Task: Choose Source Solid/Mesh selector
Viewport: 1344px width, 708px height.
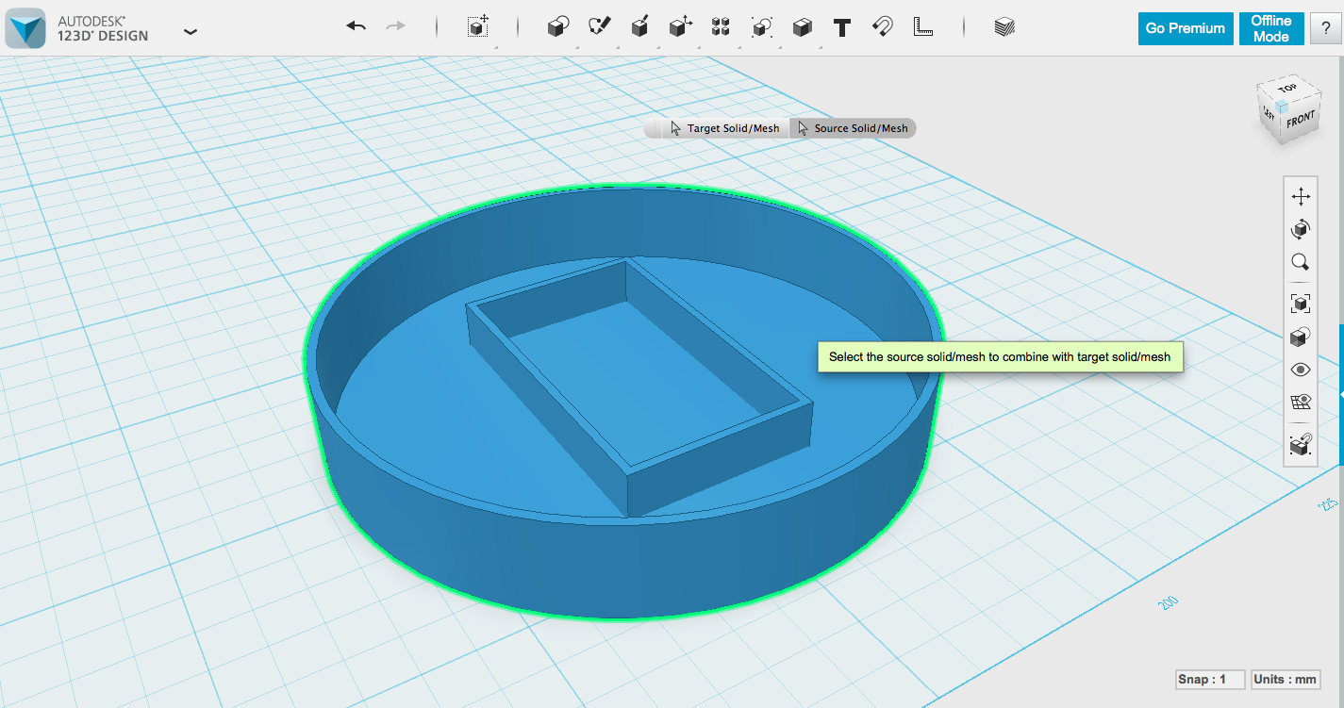Action: point(853,128)
